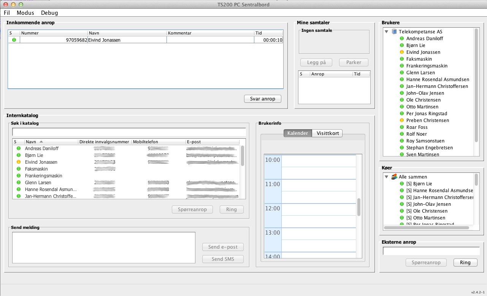Click the Internkatalog list vertical scrollbar
487x296 pixels.
click(x=243, y=156)
